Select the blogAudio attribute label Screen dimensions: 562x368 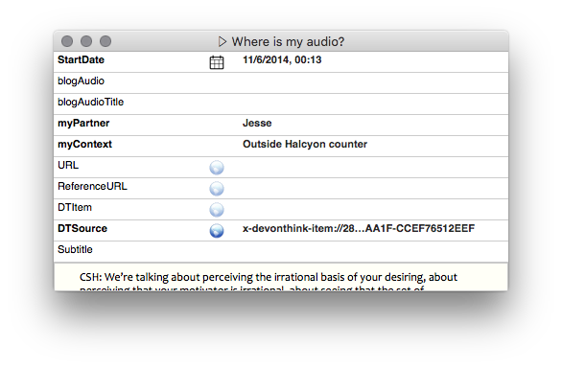click(x=81, y=81)
